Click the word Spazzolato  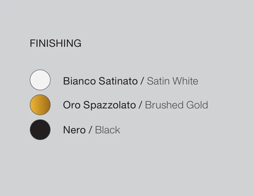tap(110, 105)
